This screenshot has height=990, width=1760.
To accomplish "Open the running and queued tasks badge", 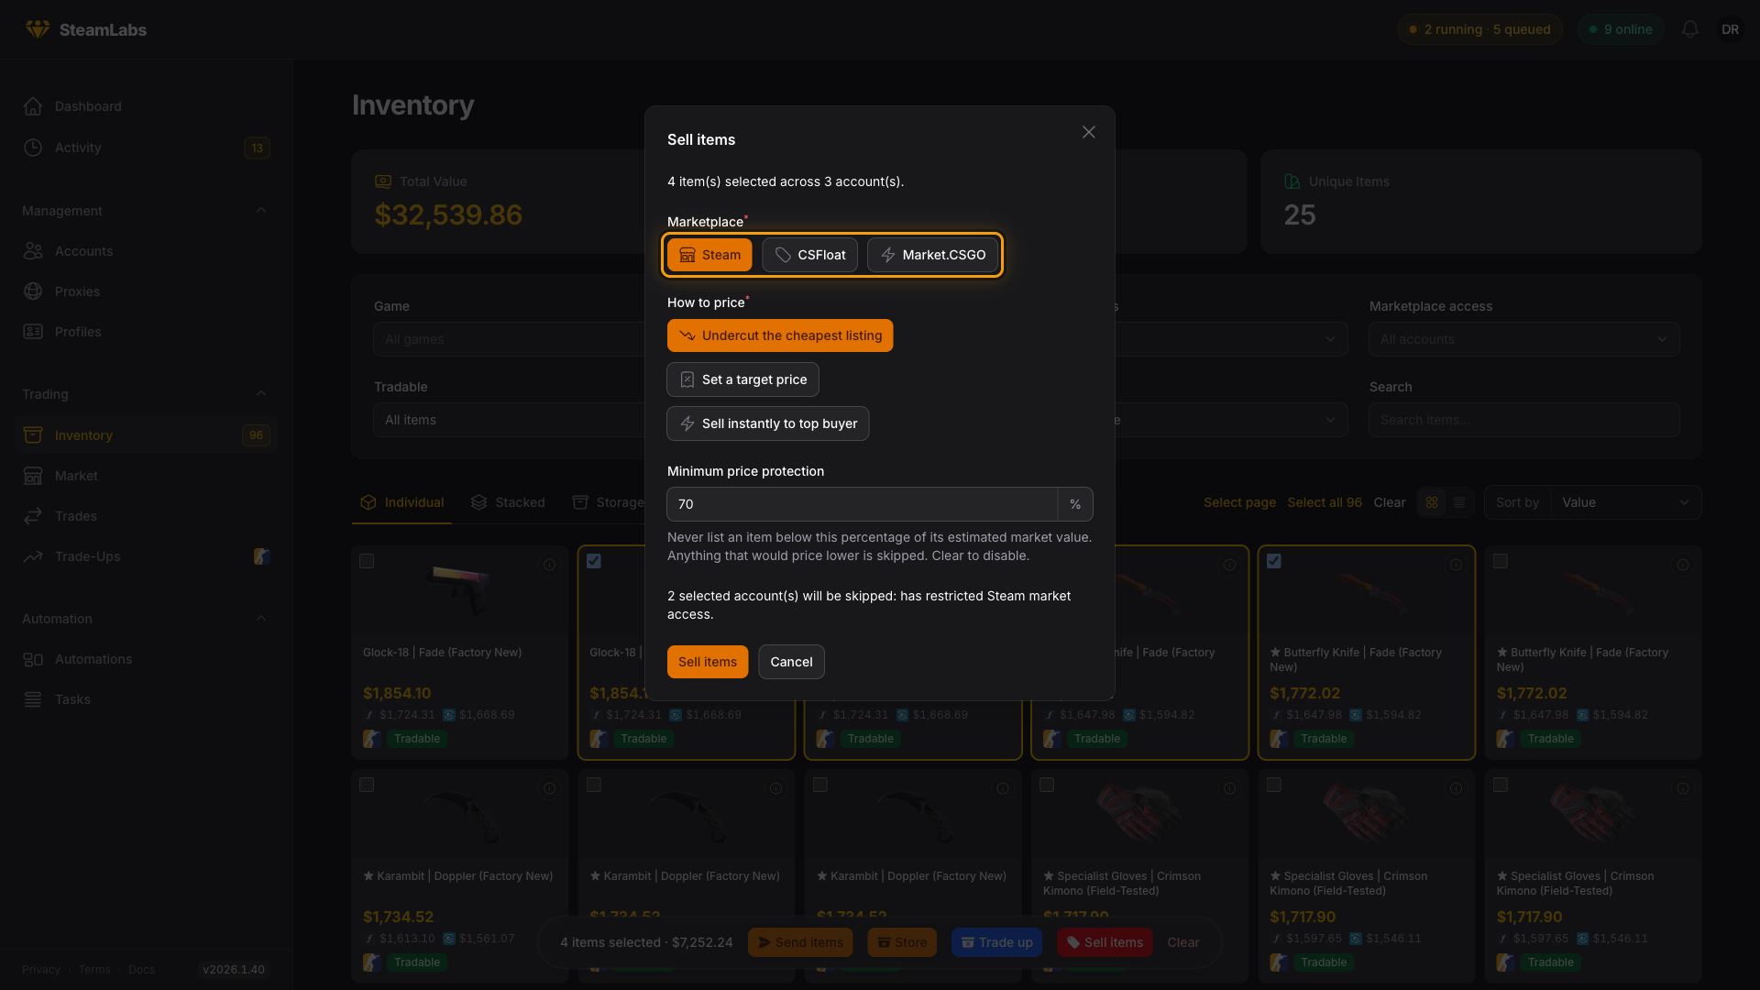I will pyautogui.click(x=1479, y=29).
